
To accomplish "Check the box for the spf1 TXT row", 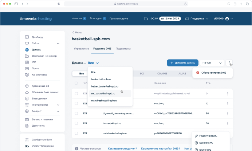I will [76, 94].
